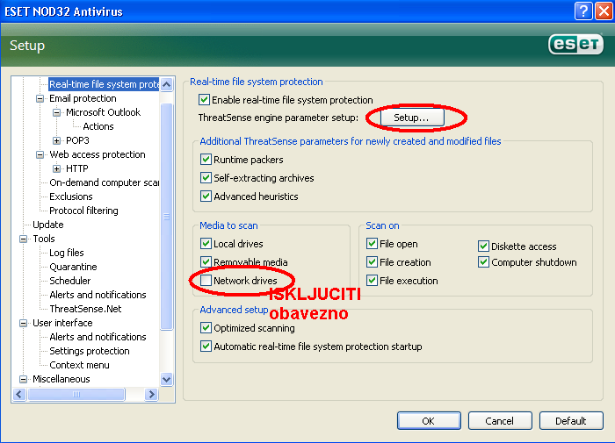The height and width of the screenshot is (443, 615).
Task: Open ThreatSense engine Setup... button
Action: [411, 117]
